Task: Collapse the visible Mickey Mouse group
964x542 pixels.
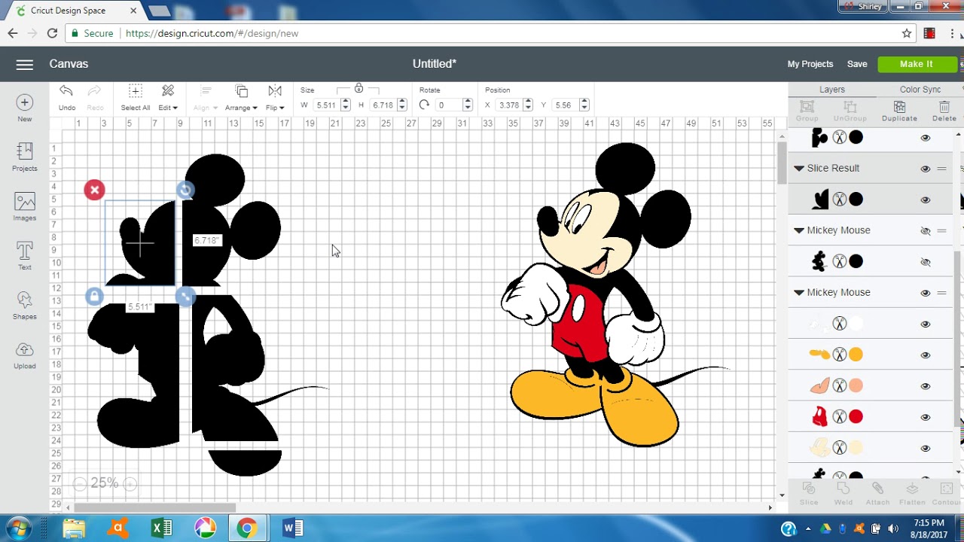Action: [x=799, y=293]
